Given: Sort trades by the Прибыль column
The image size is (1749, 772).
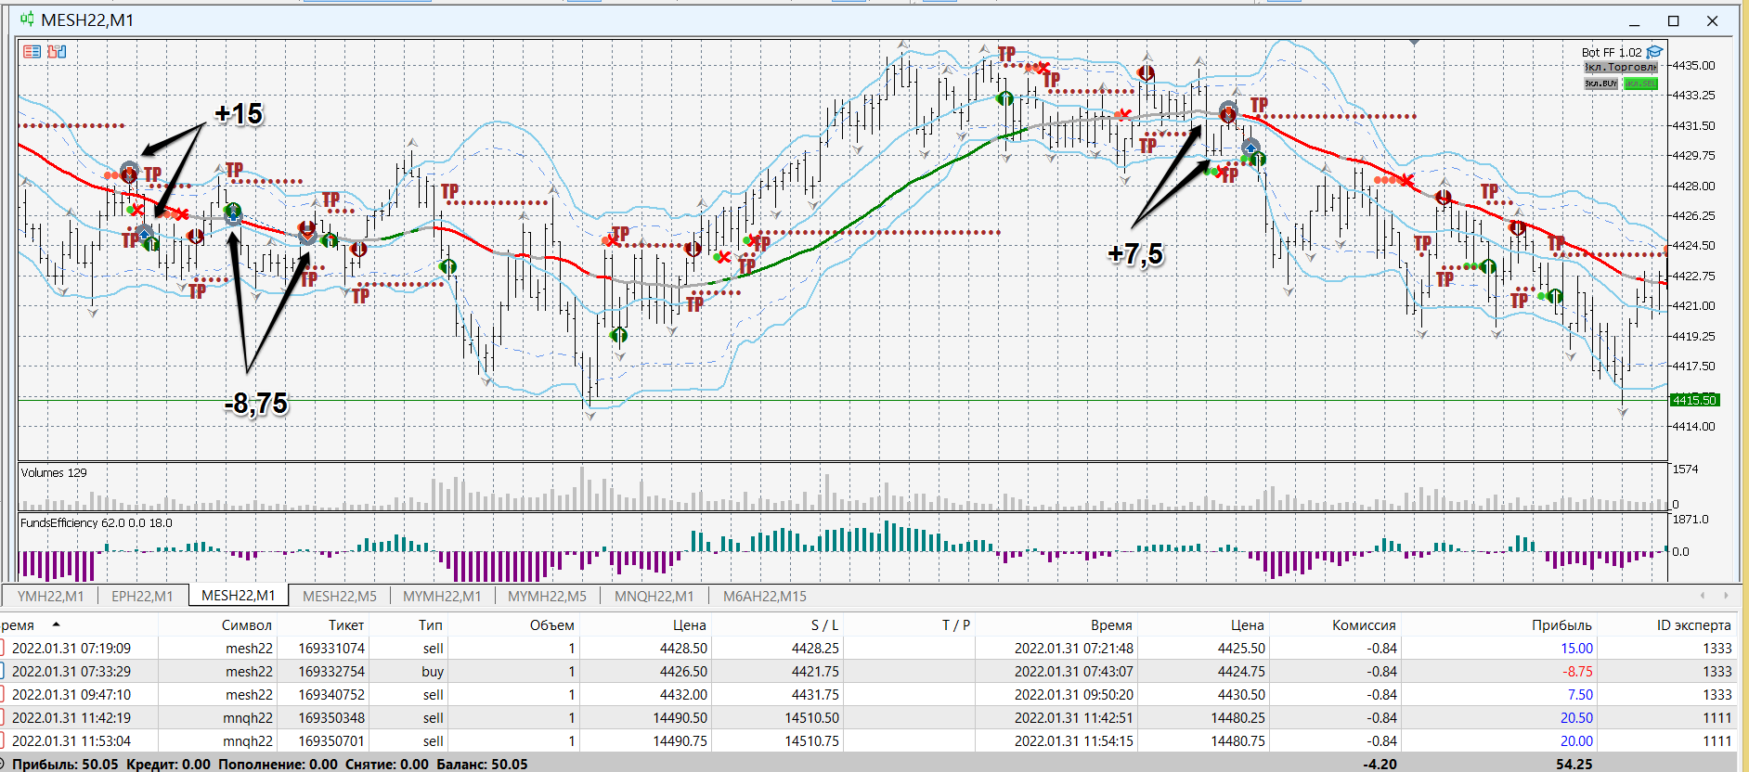Looking at the screenshot, I should [x=1561, y=624].
